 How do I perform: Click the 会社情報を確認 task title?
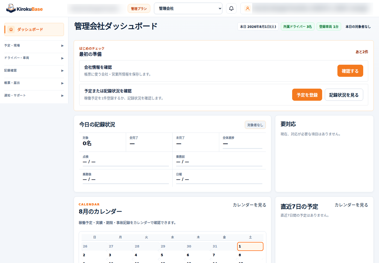click(x=98, y=67)
